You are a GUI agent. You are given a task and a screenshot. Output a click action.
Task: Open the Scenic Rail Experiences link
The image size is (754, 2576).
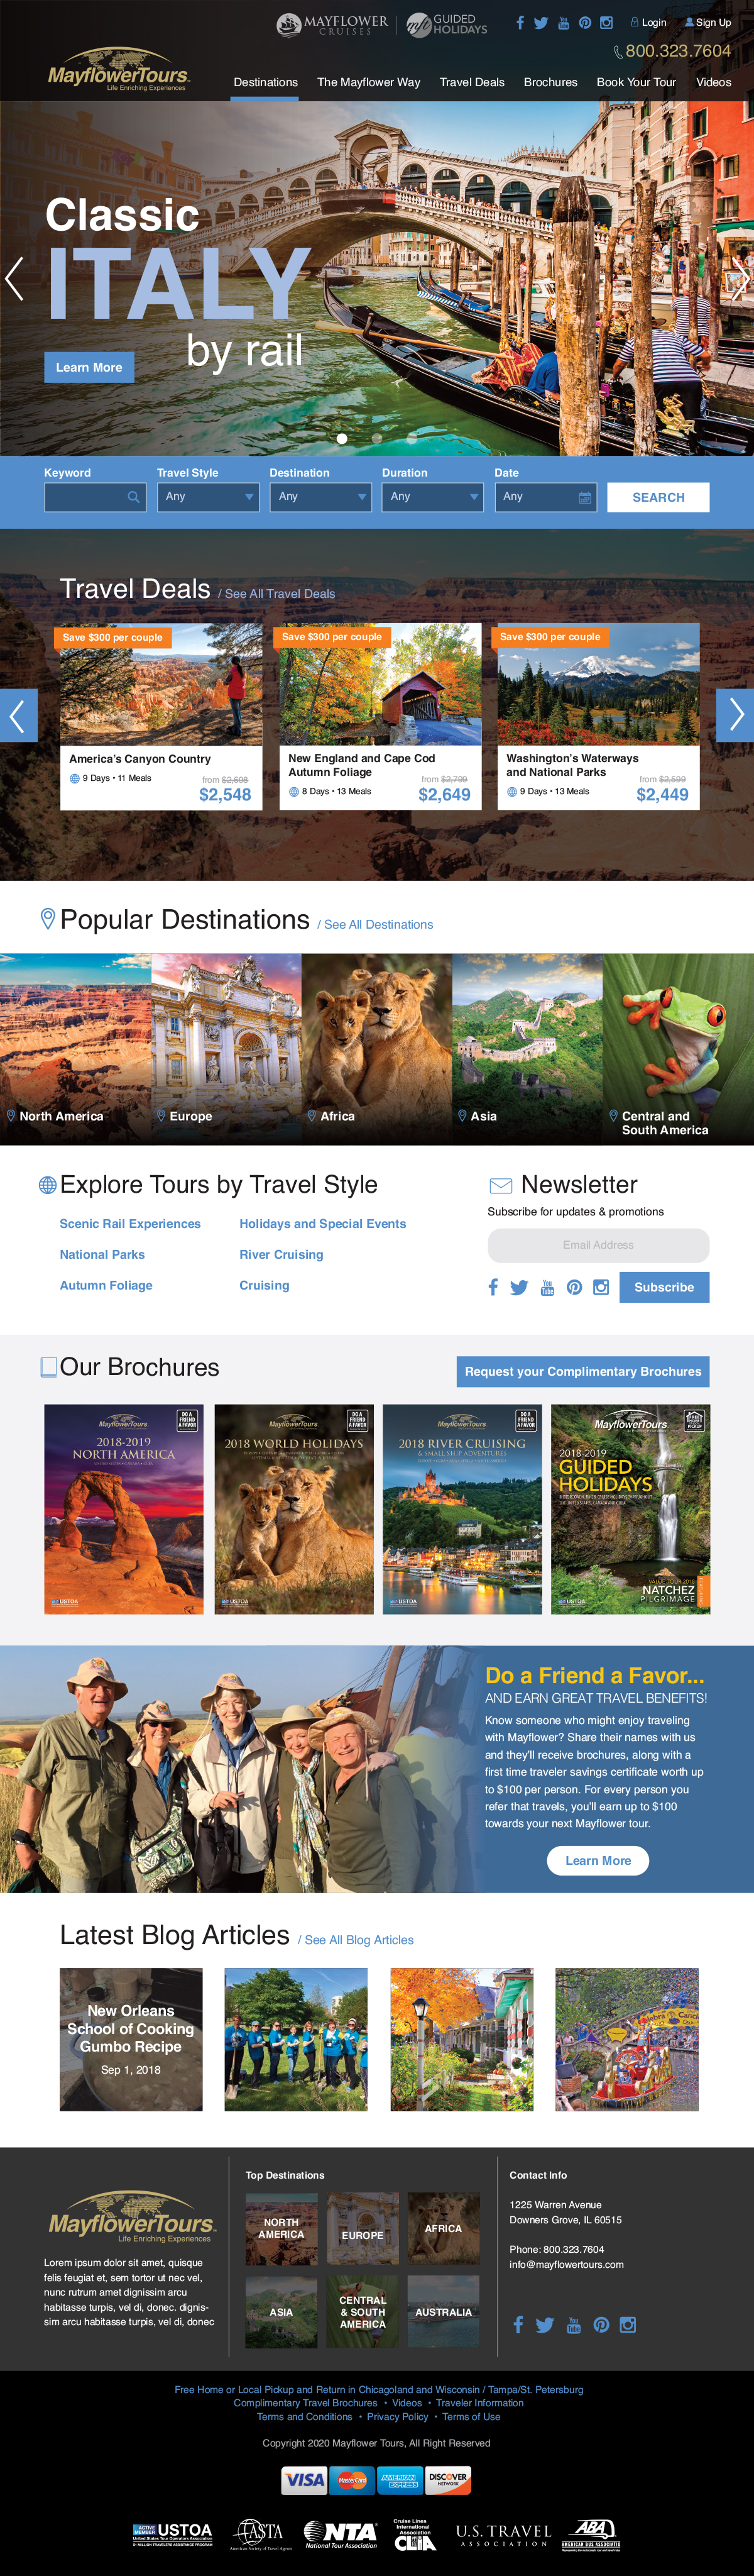tap(130, 1223)
